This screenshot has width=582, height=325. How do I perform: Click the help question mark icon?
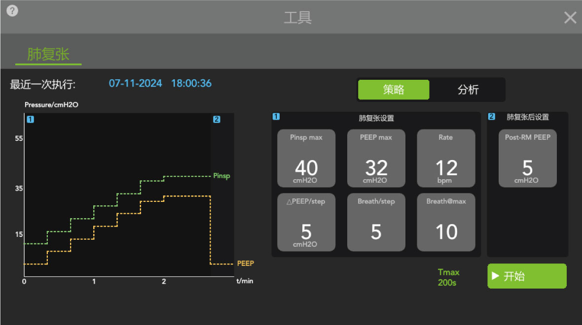tap(12, 11)
